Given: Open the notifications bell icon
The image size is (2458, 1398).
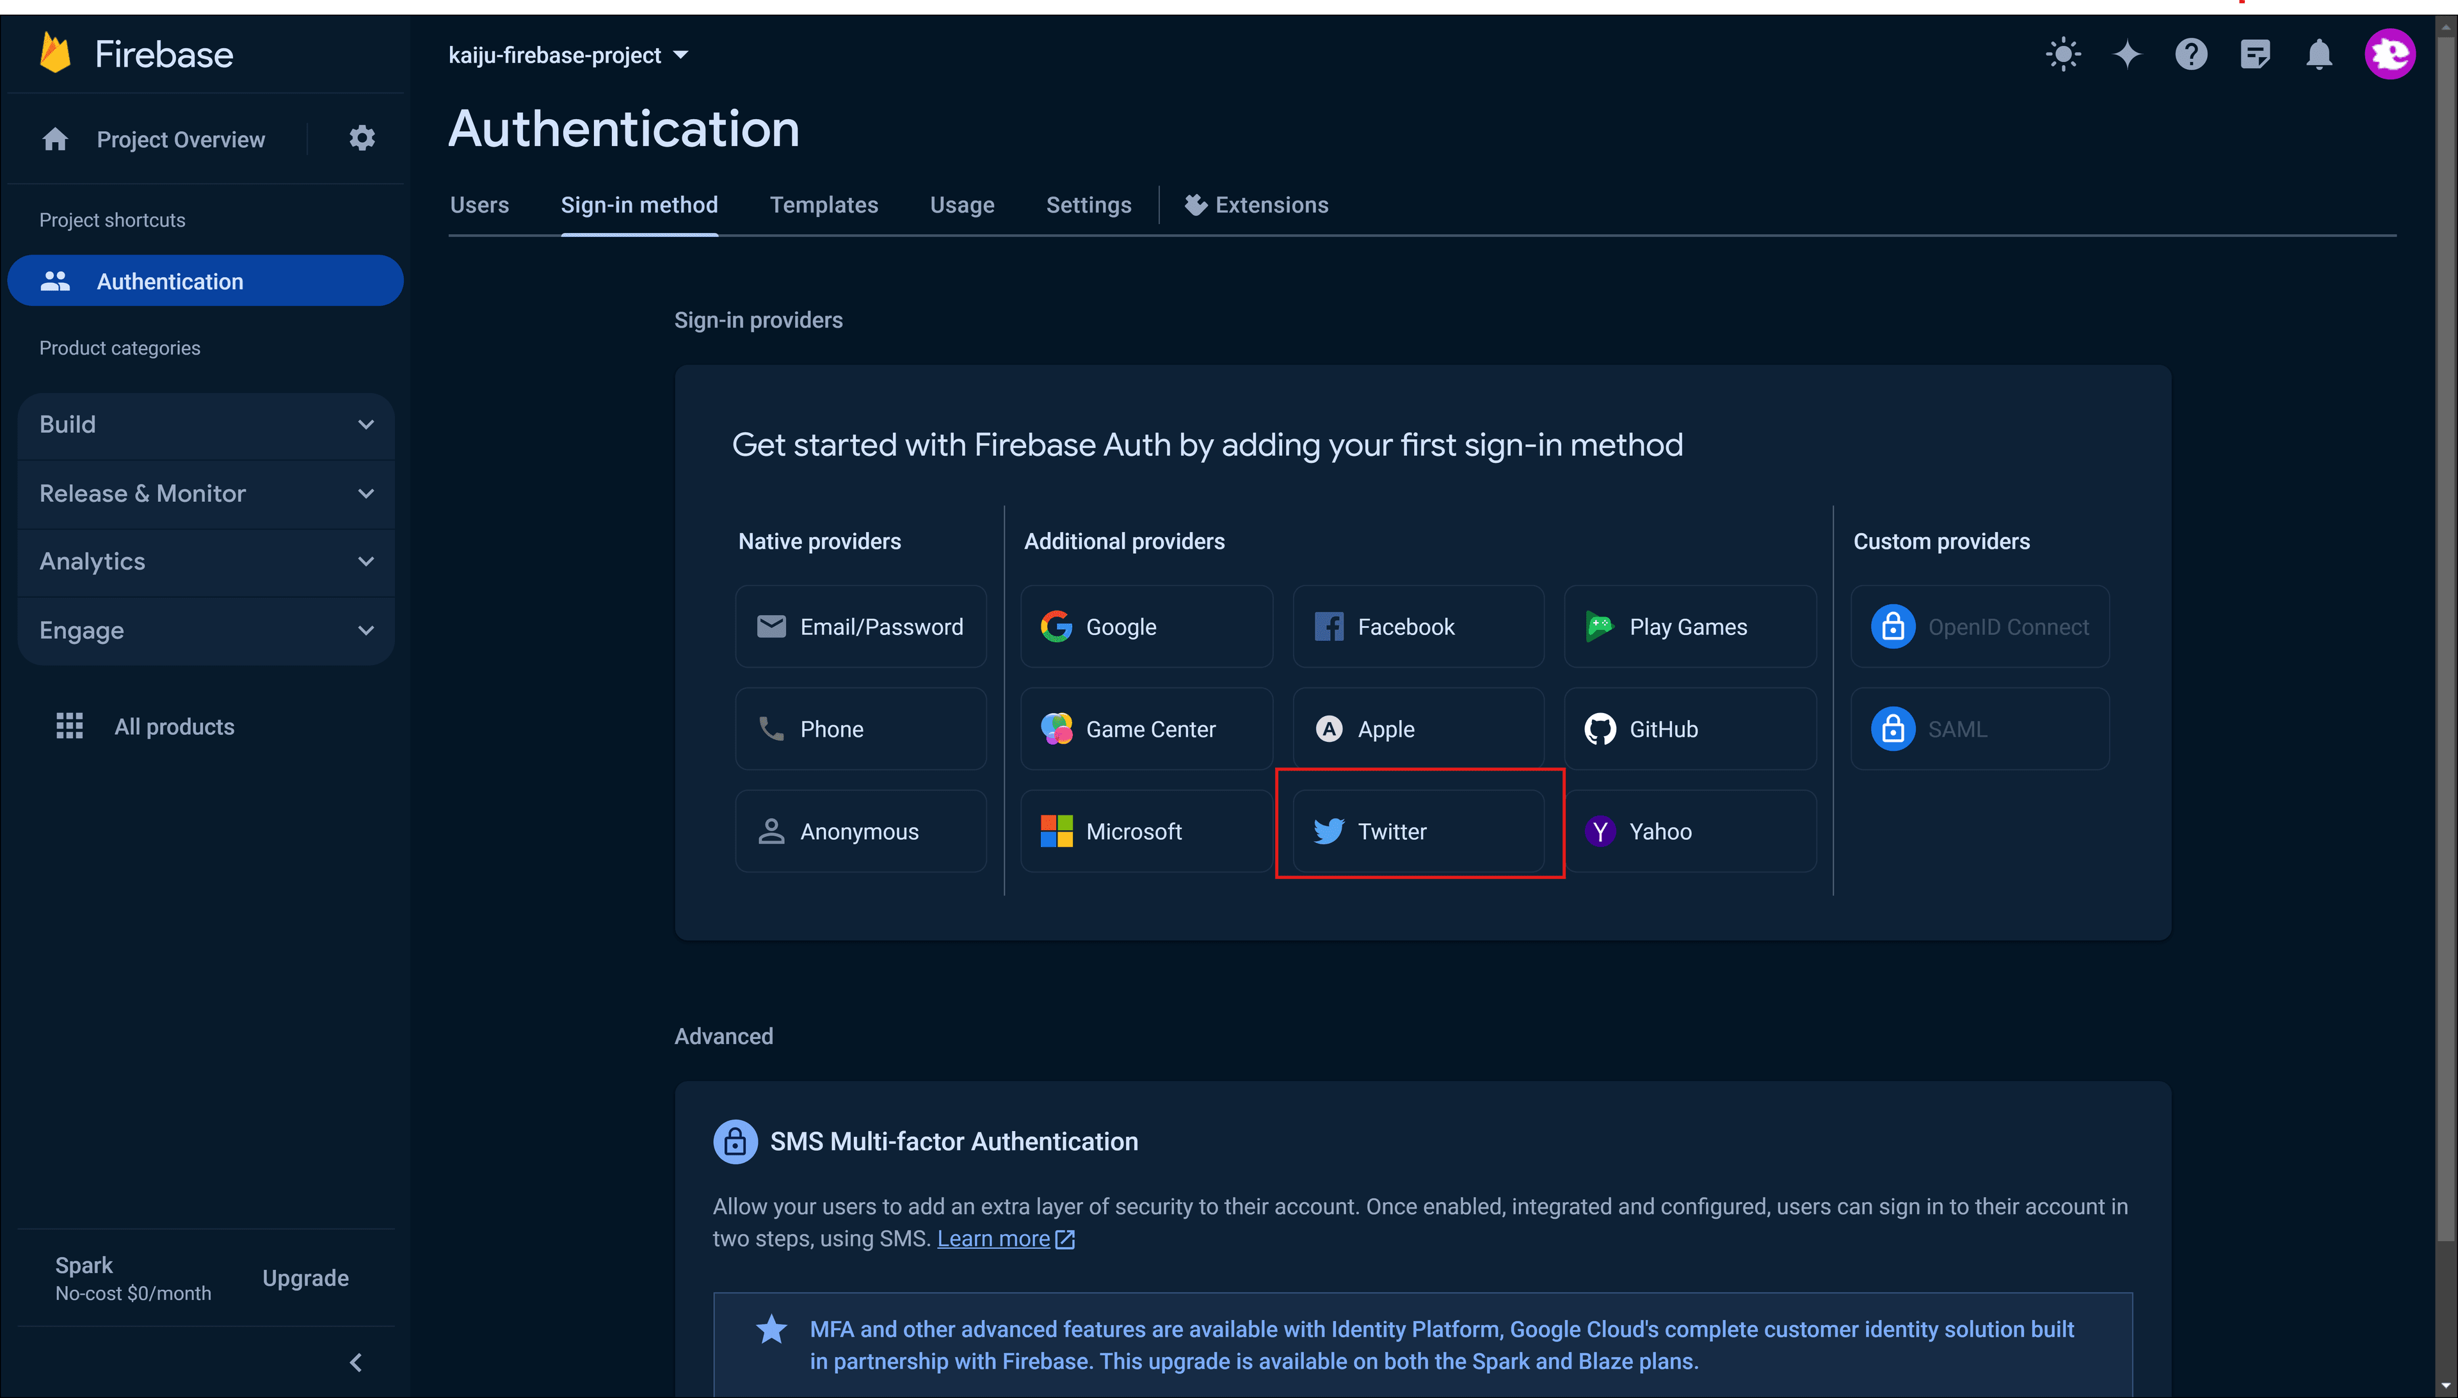Looking at the screenshot, I should pos(2318,54).
